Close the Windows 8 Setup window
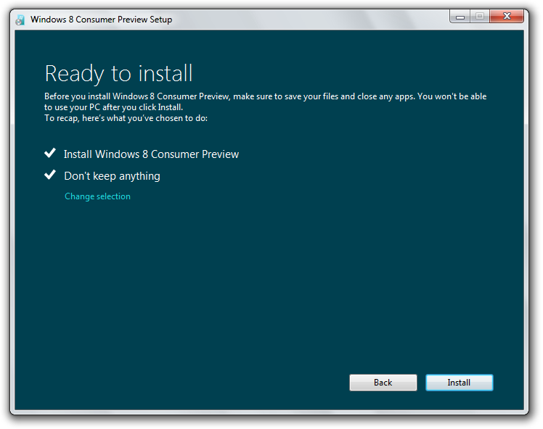The width and height of the screenshot is (543, 429). [507, 17]
